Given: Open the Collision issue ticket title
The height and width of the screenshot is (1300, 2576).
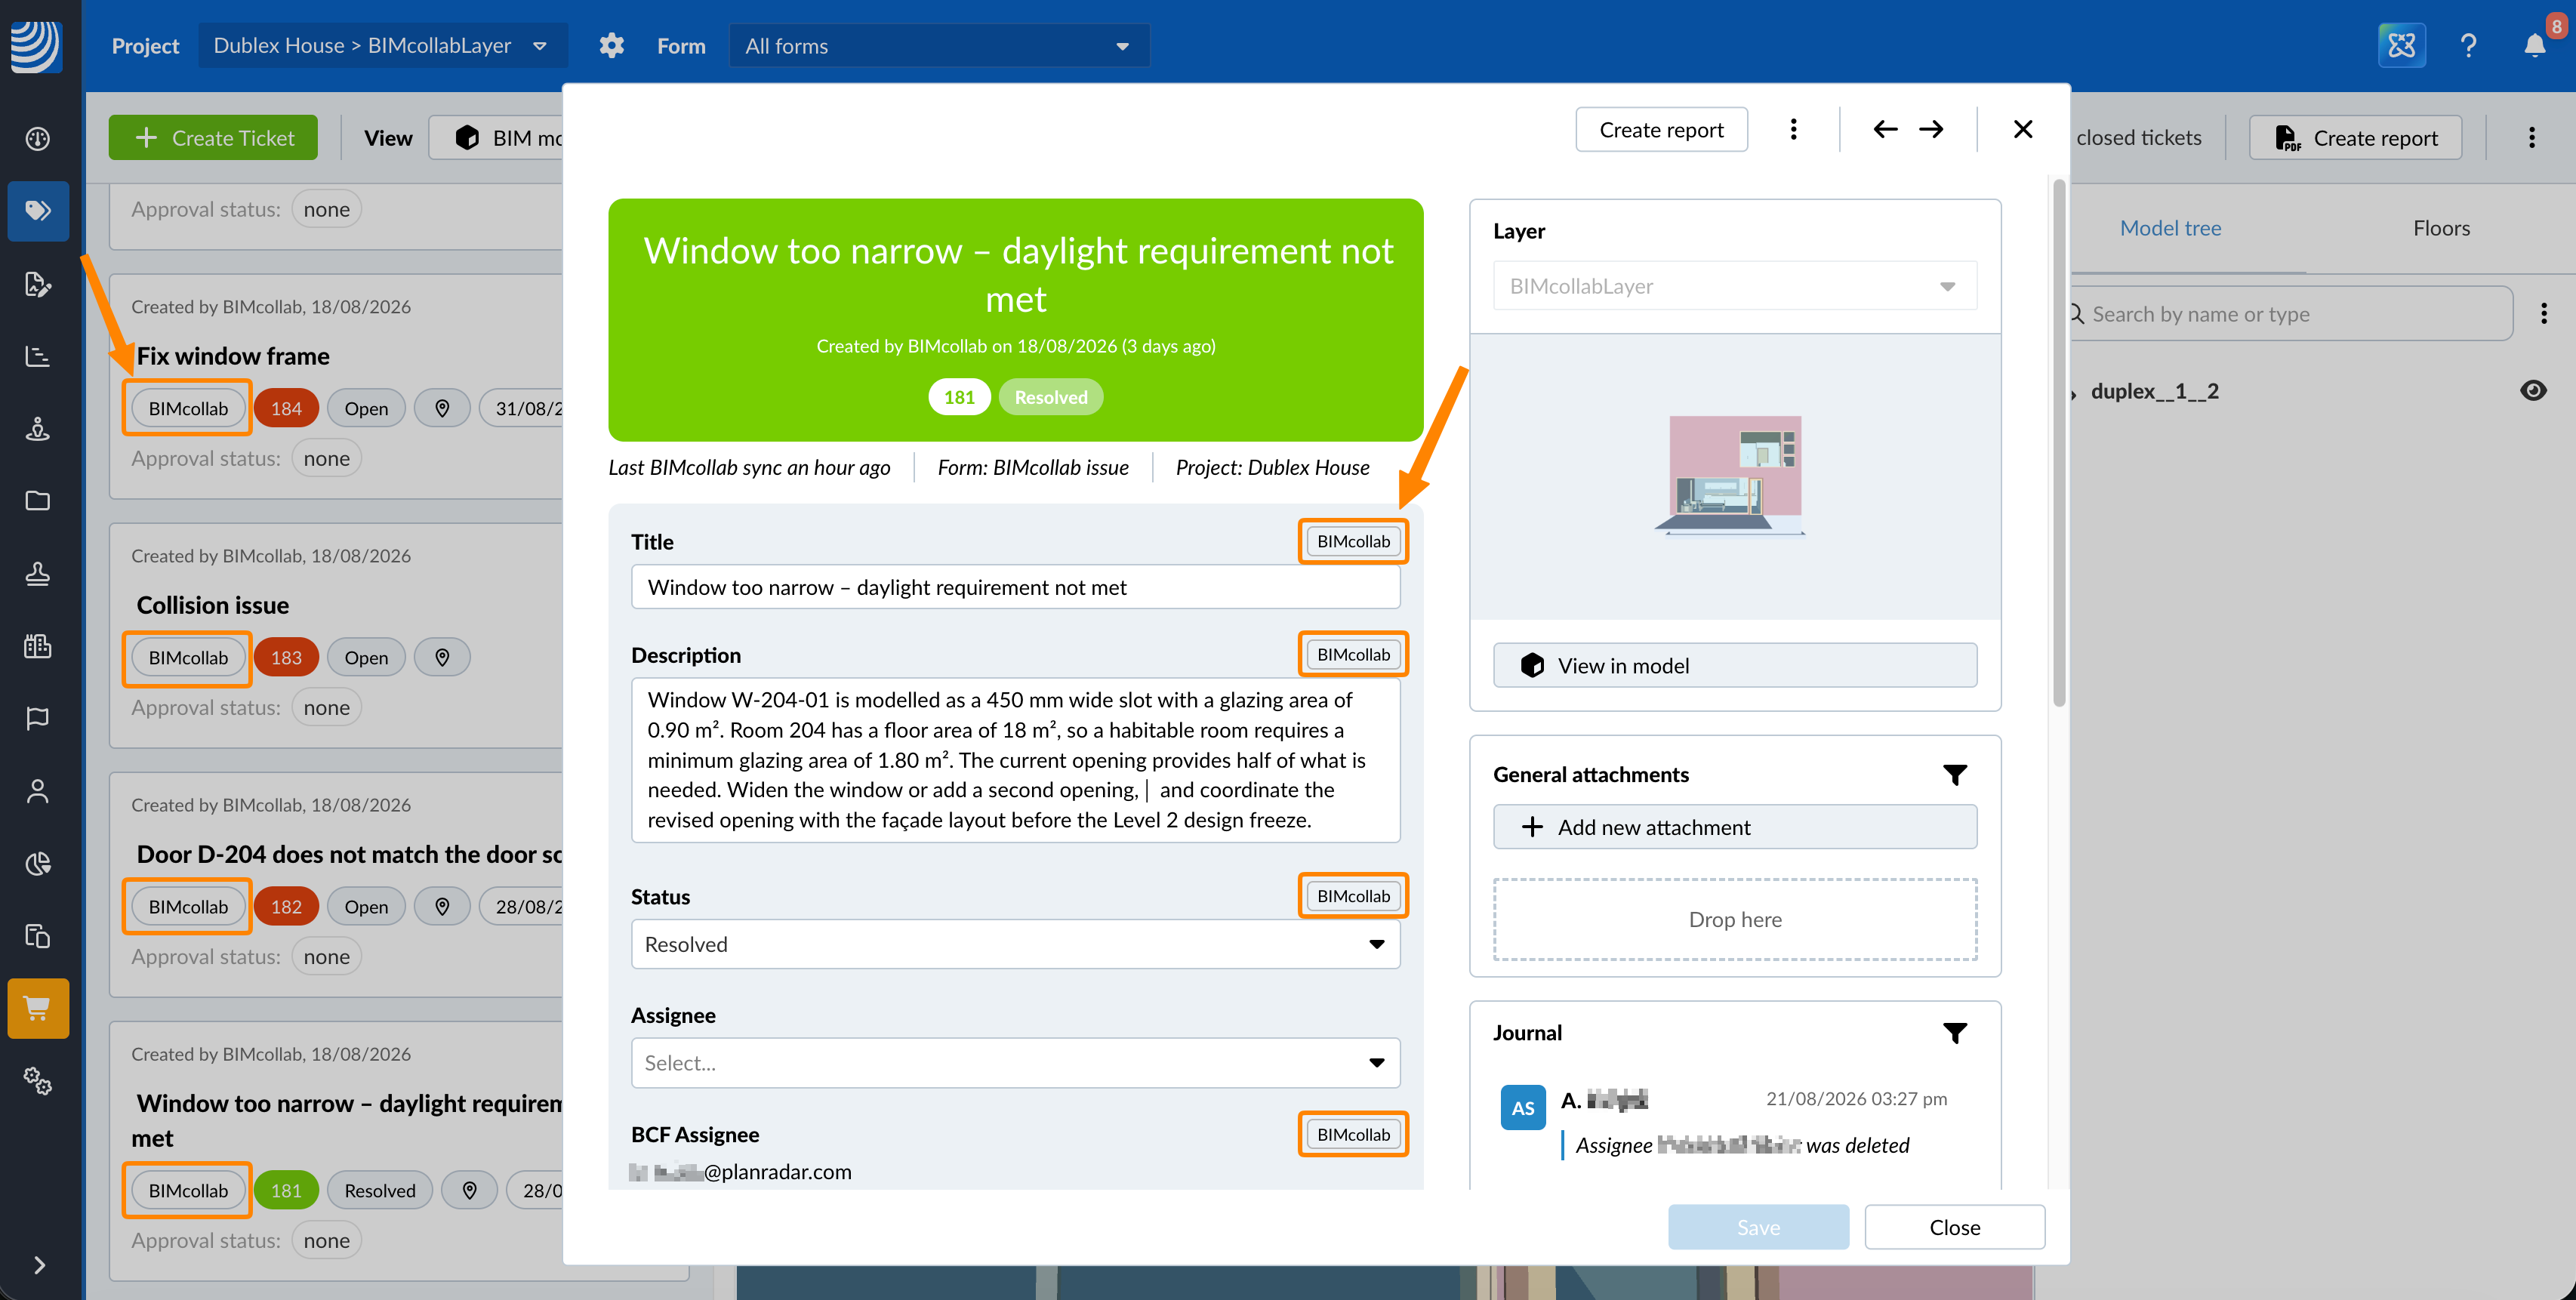Looking at the screenshot, I should coord(213,605).
